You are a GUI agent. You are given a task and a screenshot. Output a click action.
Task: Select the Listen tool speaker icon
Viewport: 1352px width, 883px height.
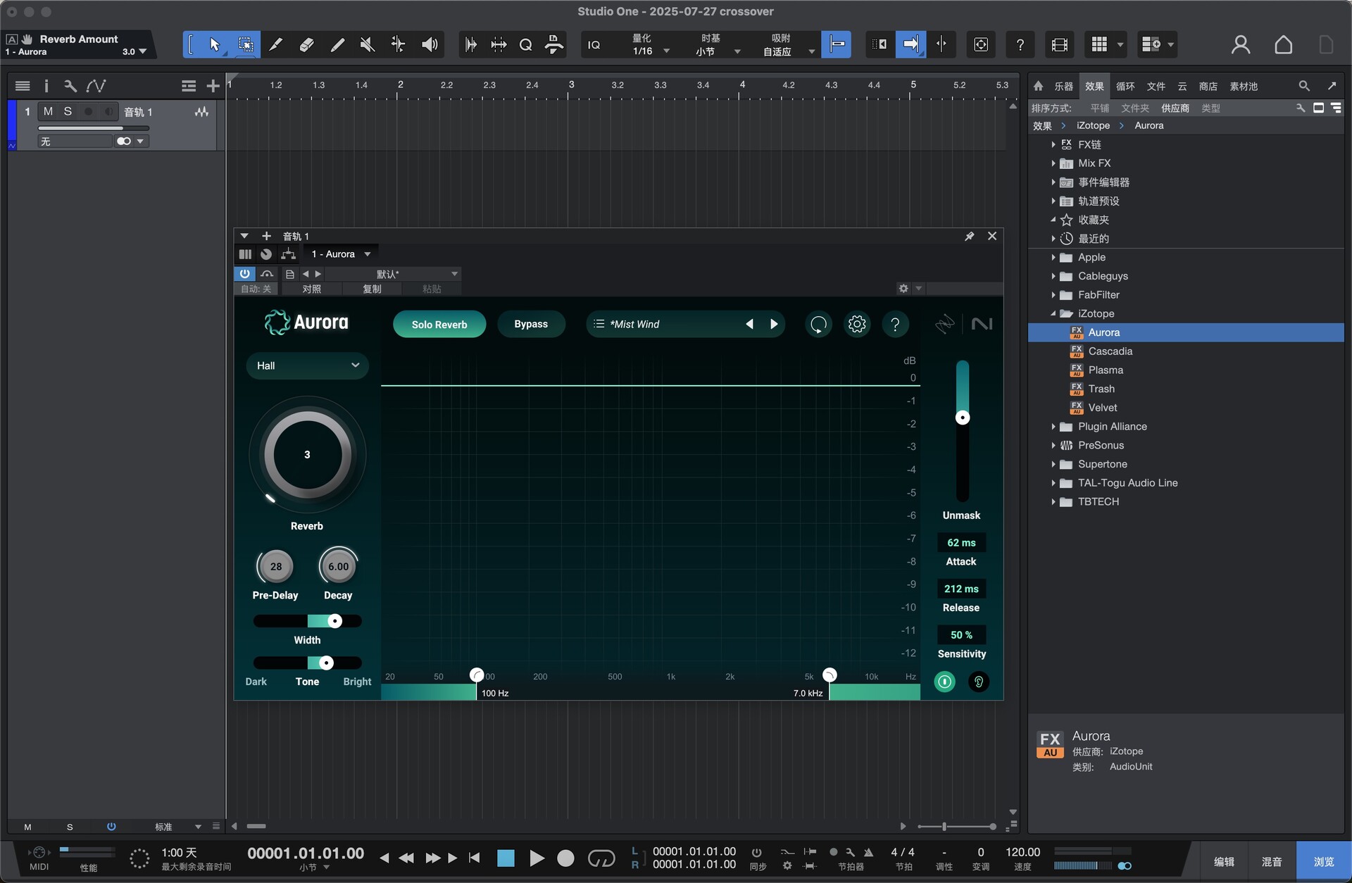(430, 45)
